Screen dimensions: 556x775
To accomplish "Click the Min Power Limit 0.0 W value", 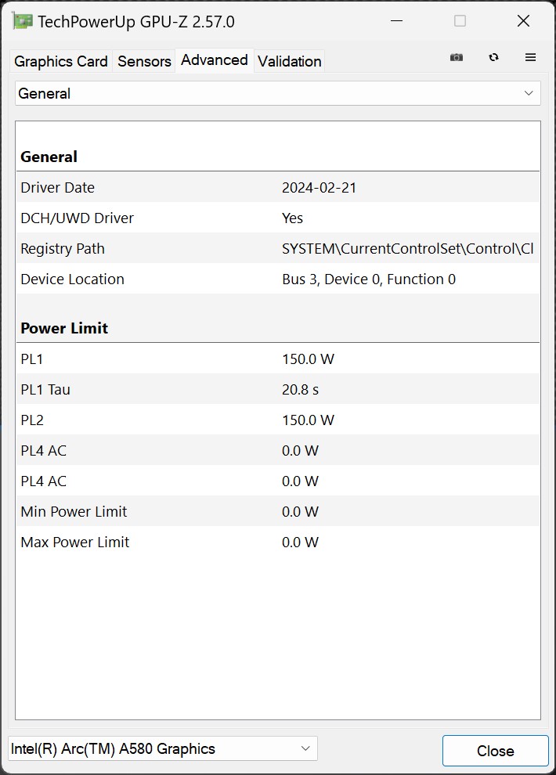I will click(x=300, y=511).
